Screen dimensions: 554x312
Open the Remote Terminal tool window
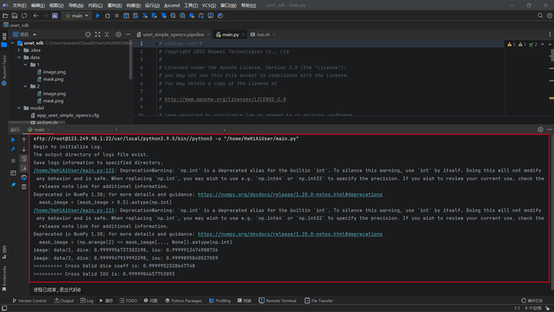(281, 301)
